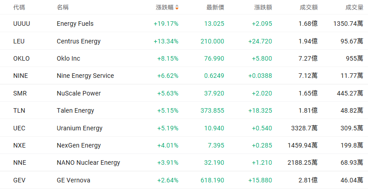Sort the table by 最新價 column
368x191 pixels.
click(215, 7)
